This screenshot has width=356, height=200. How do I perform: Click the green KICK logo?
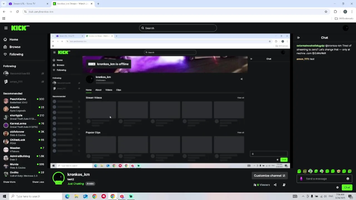pos(20,28)
